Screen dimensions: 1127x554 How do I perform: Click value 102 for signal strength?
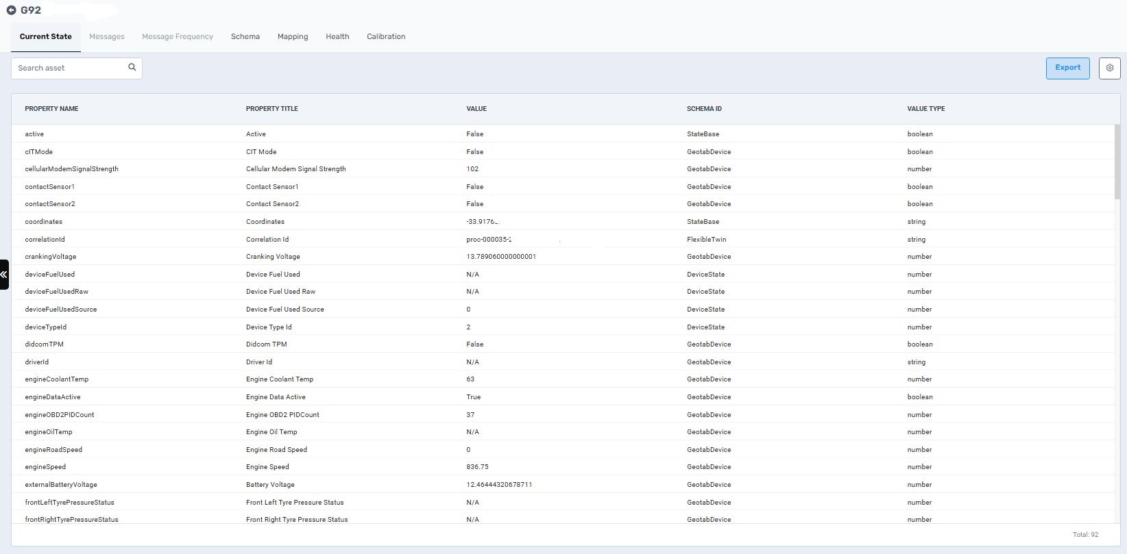[x=472, y=169]
